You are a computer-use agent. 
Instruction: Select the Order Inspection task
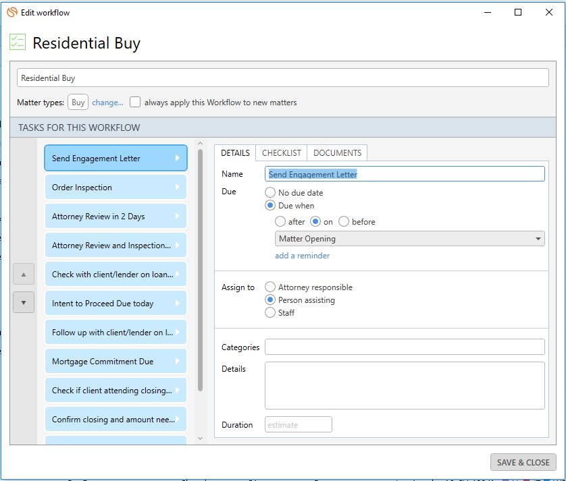(116, 187)
